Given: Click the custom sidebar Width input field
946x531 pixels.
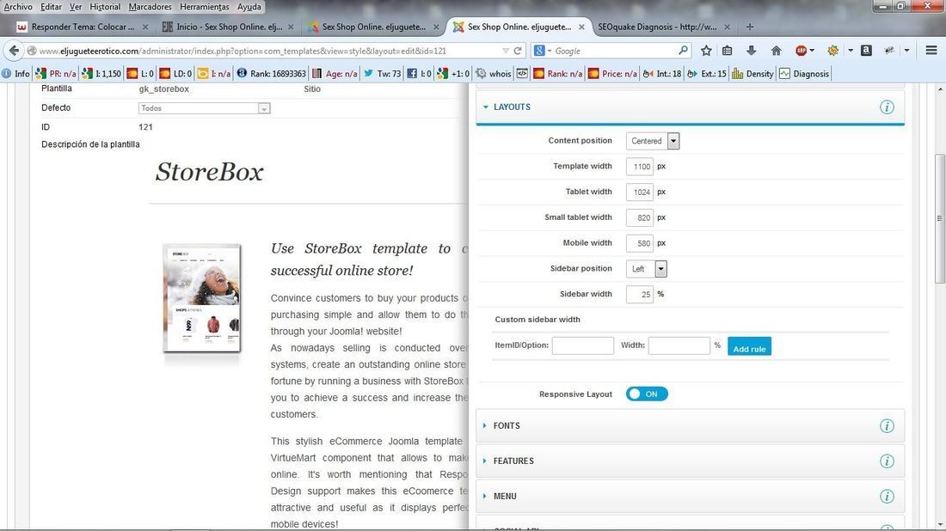Looking at the screenshot, I should click(679, 346).
